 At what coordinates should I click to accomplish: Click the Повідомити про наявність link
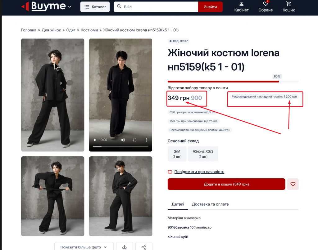(199, 172)
